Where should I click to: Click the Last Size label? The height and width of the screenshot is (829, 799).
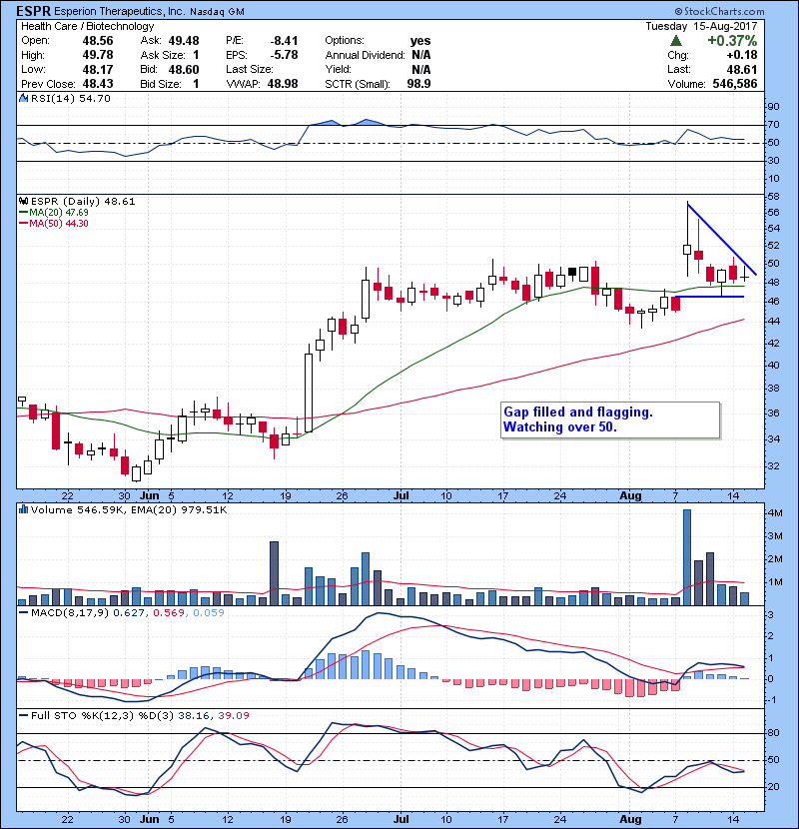pos(250,69)
